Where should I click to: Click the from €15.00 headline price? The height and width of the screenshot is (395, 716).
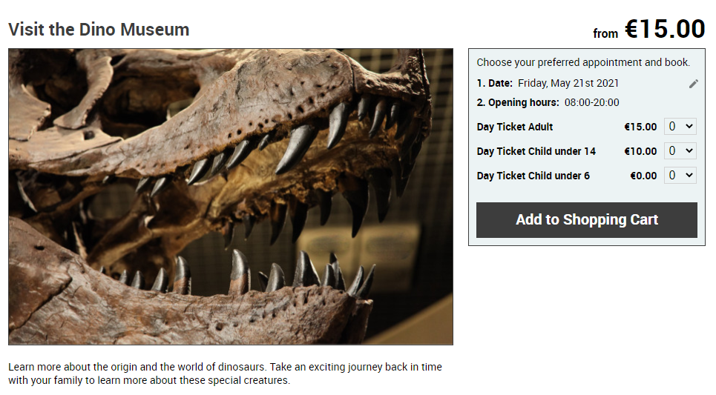[649, 29]
